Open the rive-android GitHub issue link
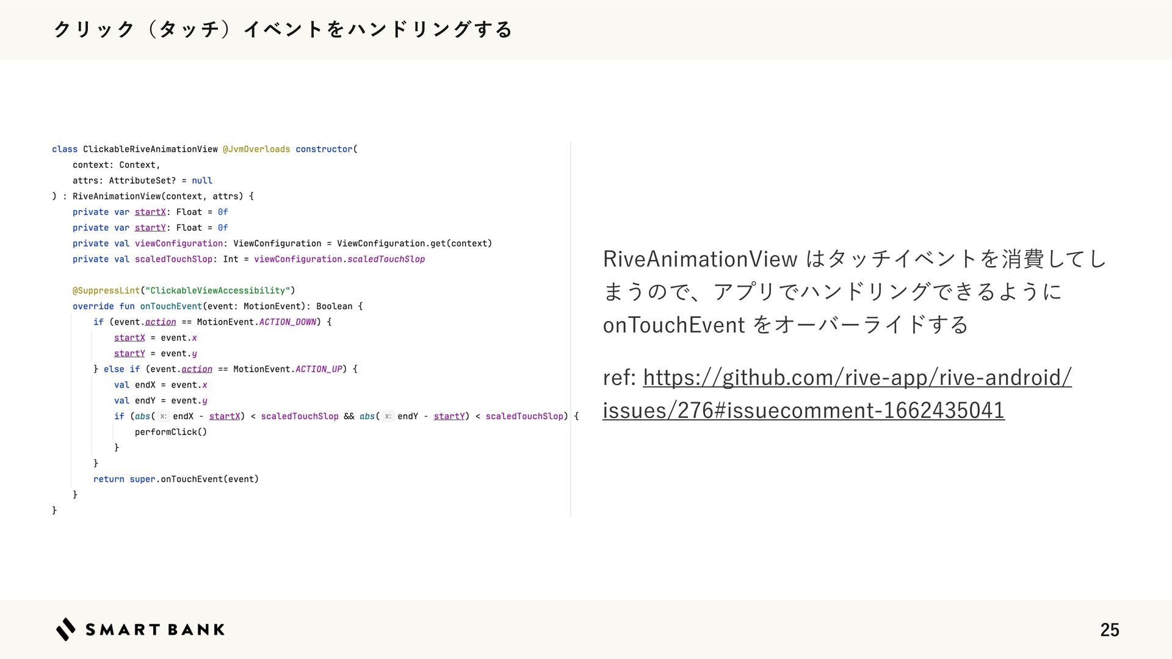Screen dimensions: 1172x659 coord(837,394)
